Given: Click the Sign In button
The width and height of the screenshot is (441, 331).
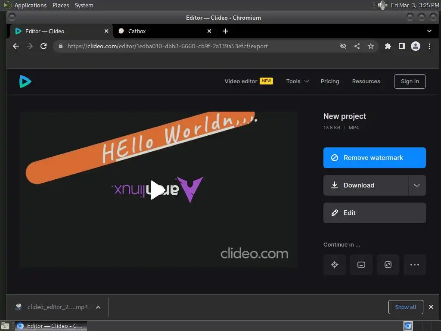Looking at the screenshot, I should coord(410,81).
